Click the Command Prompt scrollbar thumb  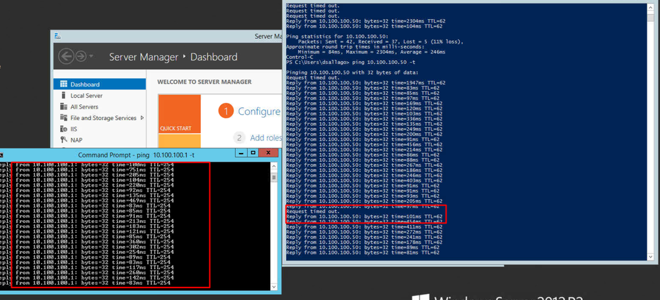(274, 177)
